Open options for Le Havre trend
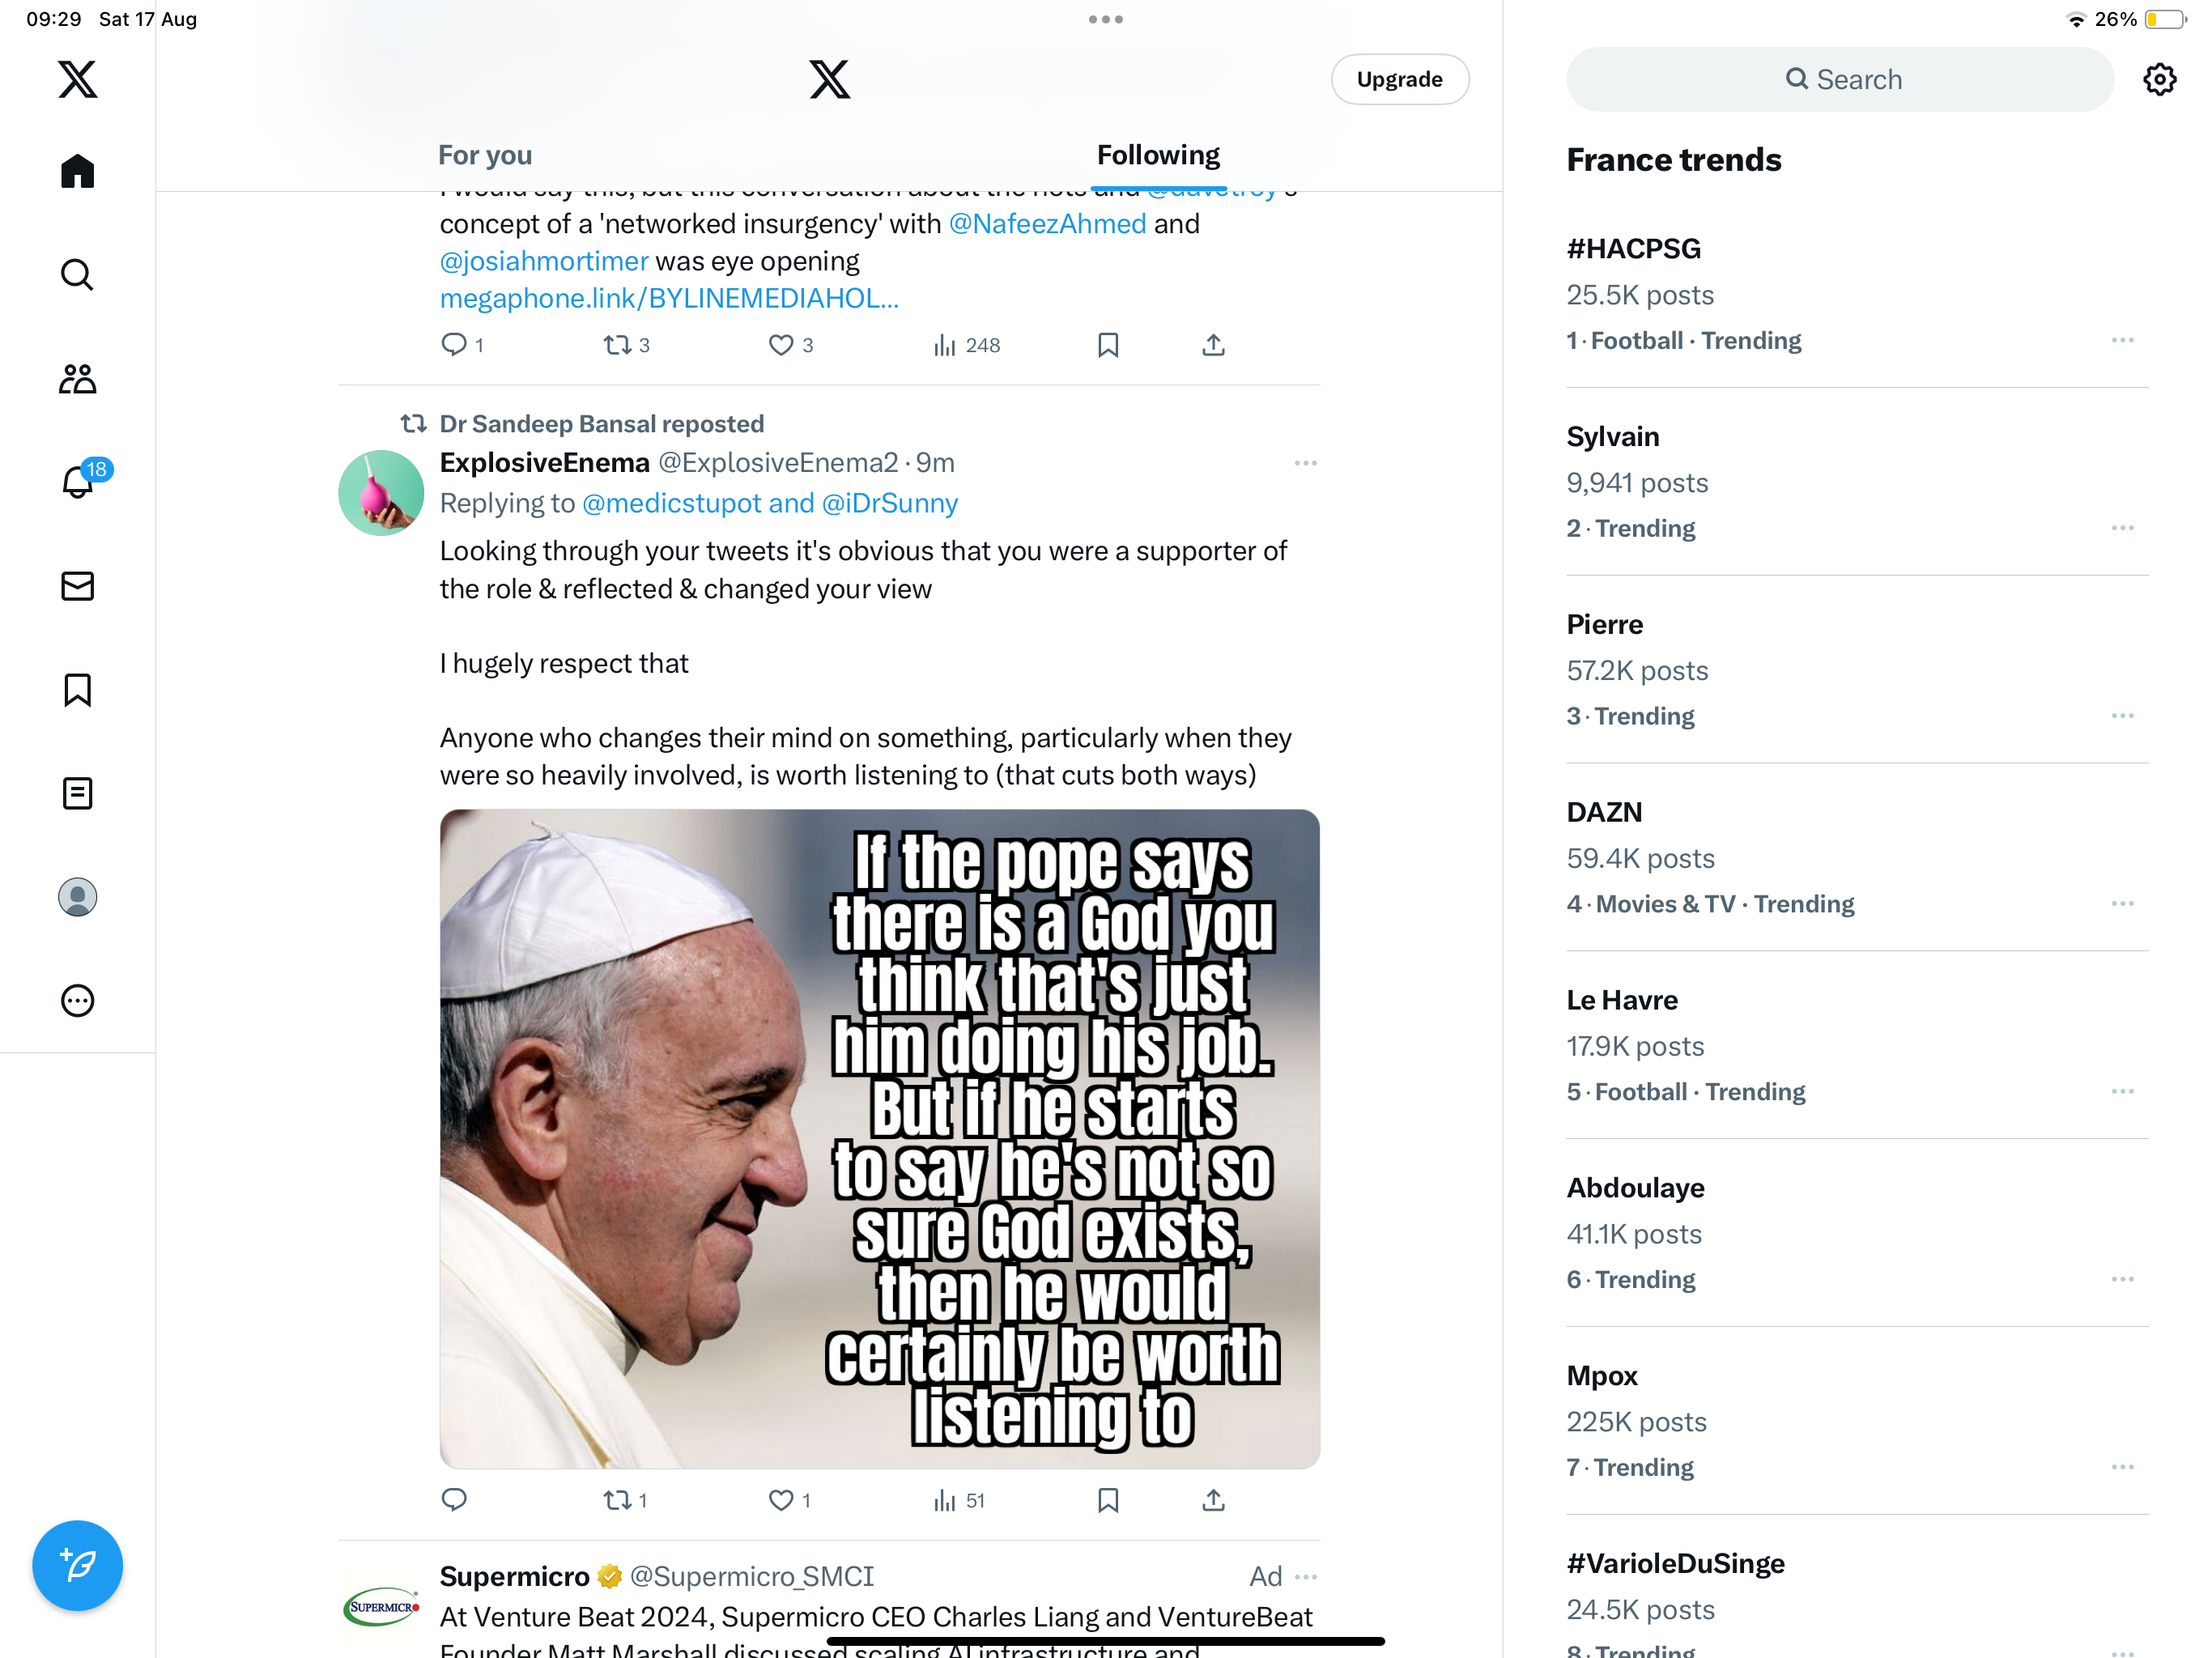This screenshot has height=1658, width=2212. pyautogui.click(x=2122, y=1091)
